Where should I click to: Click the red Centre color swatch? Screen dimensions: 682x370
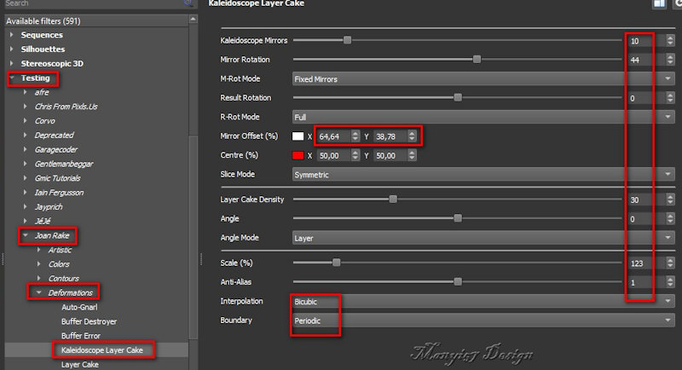(x=298, y=155)
